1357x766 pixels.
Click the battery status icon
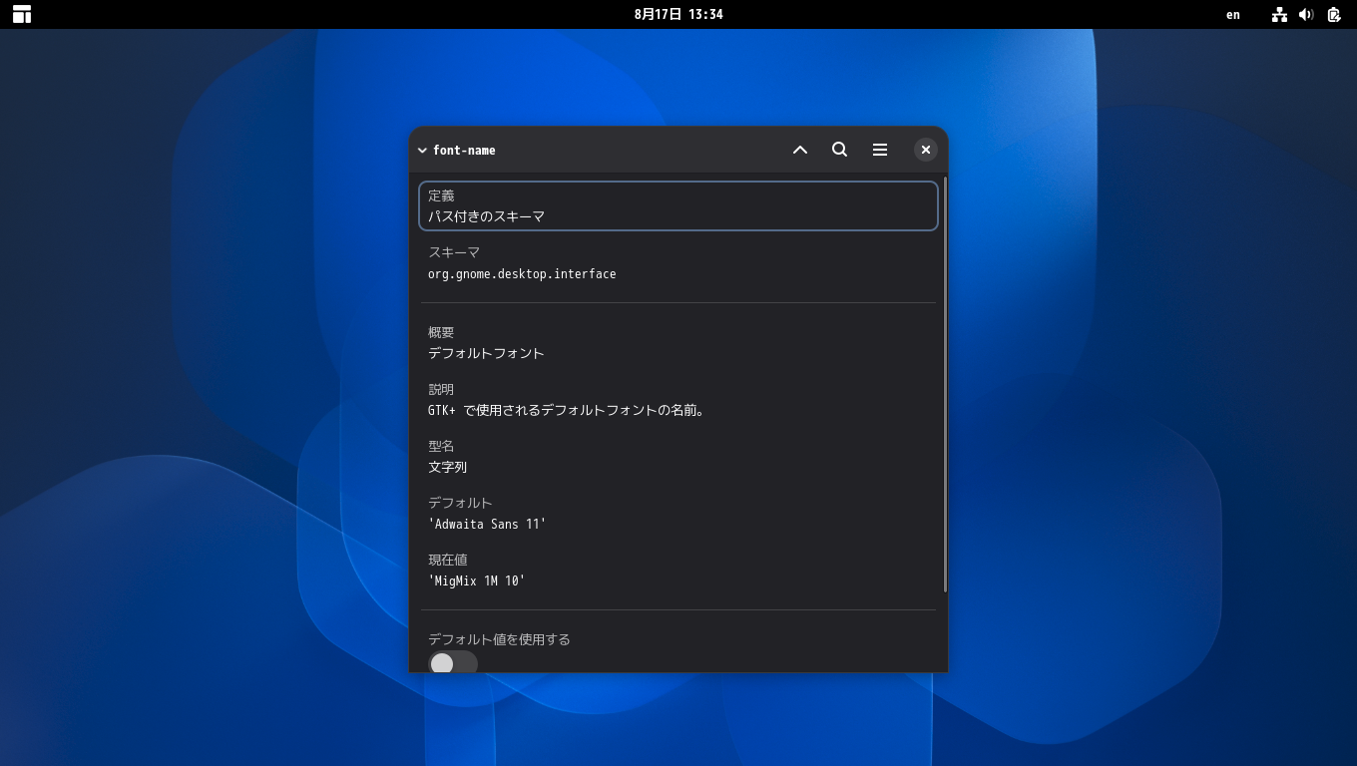click(1334, 14)
